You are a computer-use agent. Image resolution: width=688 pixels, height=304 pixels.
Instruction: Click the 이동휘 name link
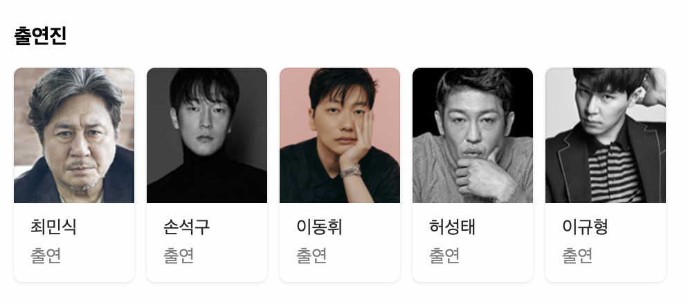tap(320, 227)
